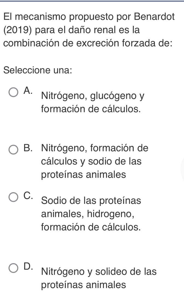The width and height of the screenshot is (184, 299).
Task: Click the question line mentioning Benardot
Action: [x=89, y=17]
